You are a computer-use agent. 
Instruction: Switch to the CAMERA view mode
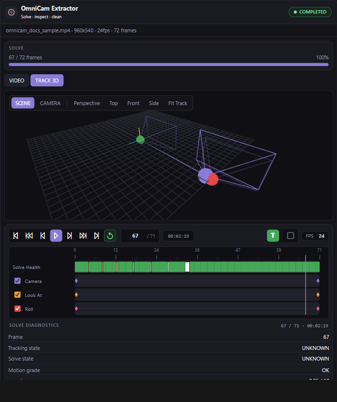pyautogui.click(x=50, y=103)
